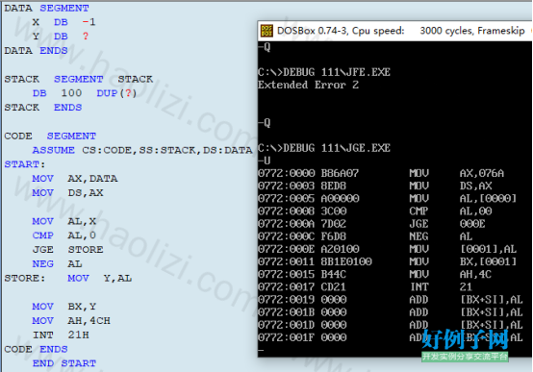The image size is (533, 372).
Task: Click 'C:\>DEBUG 111\JGE.EXE' command in DOSBox
Action: tap(324, 148)
